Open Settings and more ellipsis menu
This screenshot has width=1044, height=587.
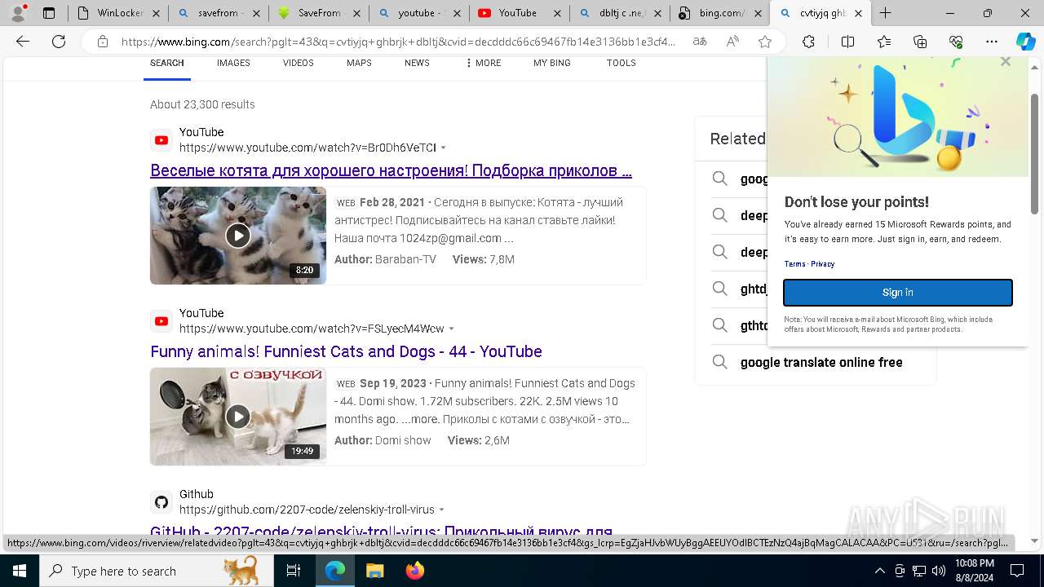[x=992, y=42]
